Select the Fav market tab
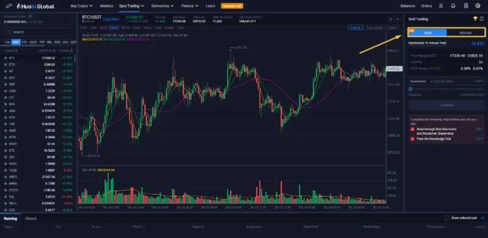This screenshot has height=238, width=488. (x=7, y=42)
